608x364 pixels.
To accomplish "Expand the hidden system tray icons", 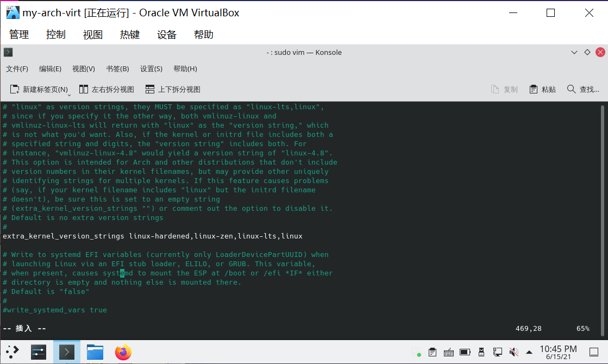I will [529, 352].
